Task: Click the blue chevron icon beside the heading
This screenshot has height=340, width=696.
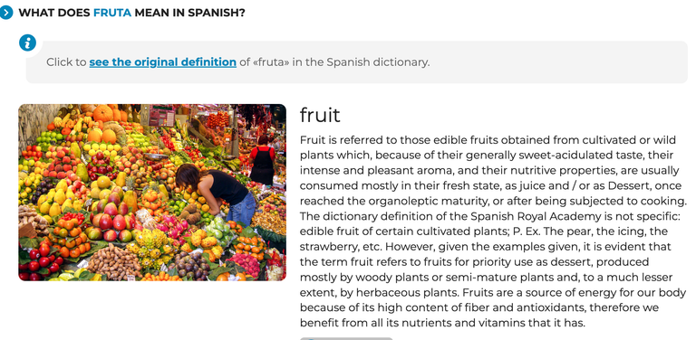Action: pos(6,13)
